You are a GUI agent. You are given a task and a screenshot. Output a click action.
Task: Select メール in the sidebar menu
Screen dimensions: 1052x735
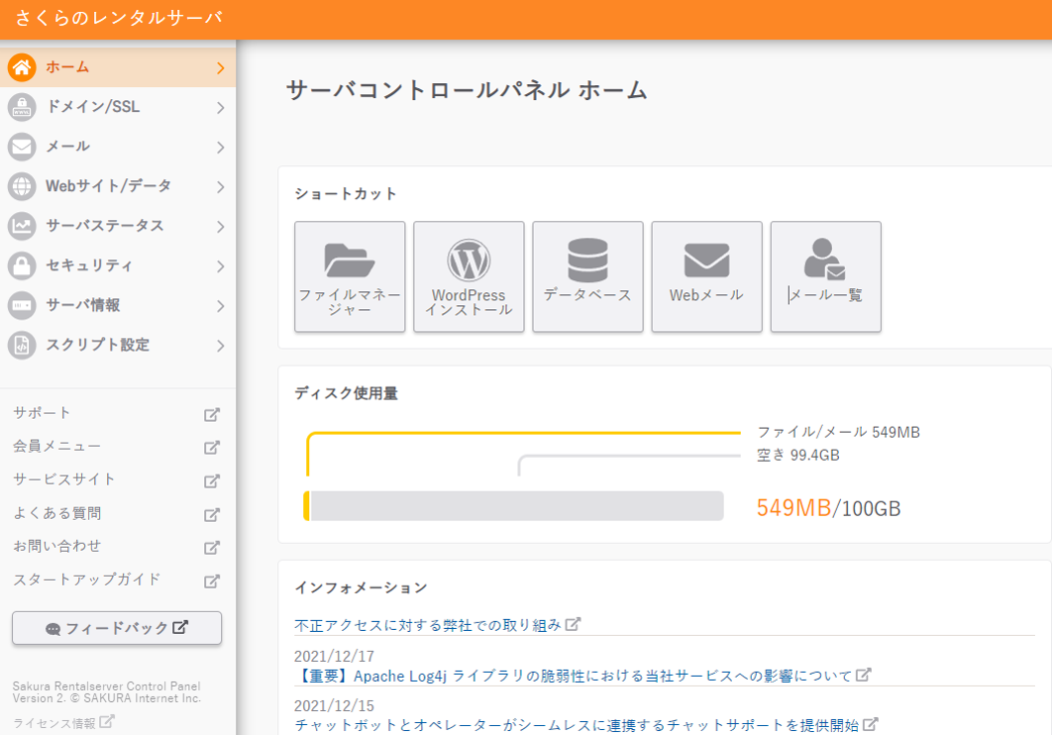point(118,147)
